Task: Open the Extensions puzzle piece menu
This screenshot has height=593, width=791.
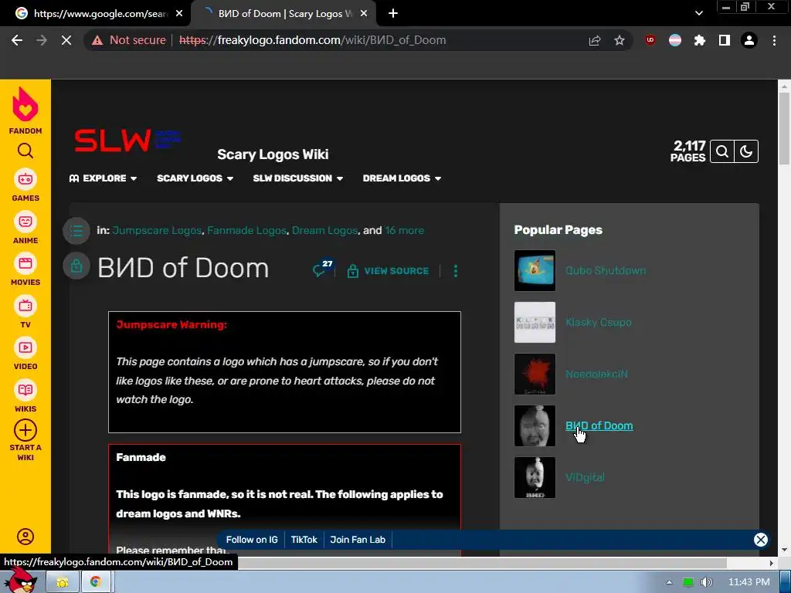Action: coord(700,40)
